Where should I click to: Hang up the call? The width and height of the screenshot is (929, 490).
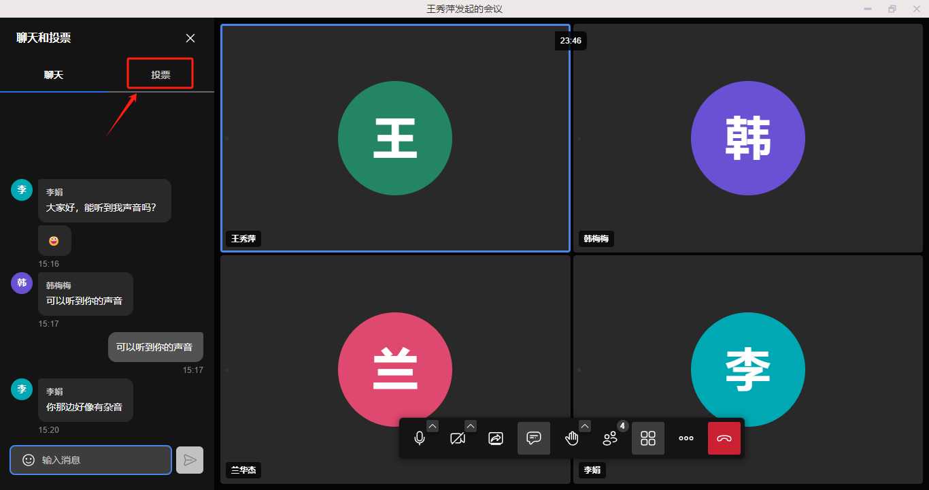click(724, 438)
